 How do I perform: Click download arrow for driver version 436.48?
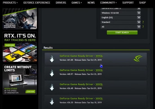coord(52,87)
